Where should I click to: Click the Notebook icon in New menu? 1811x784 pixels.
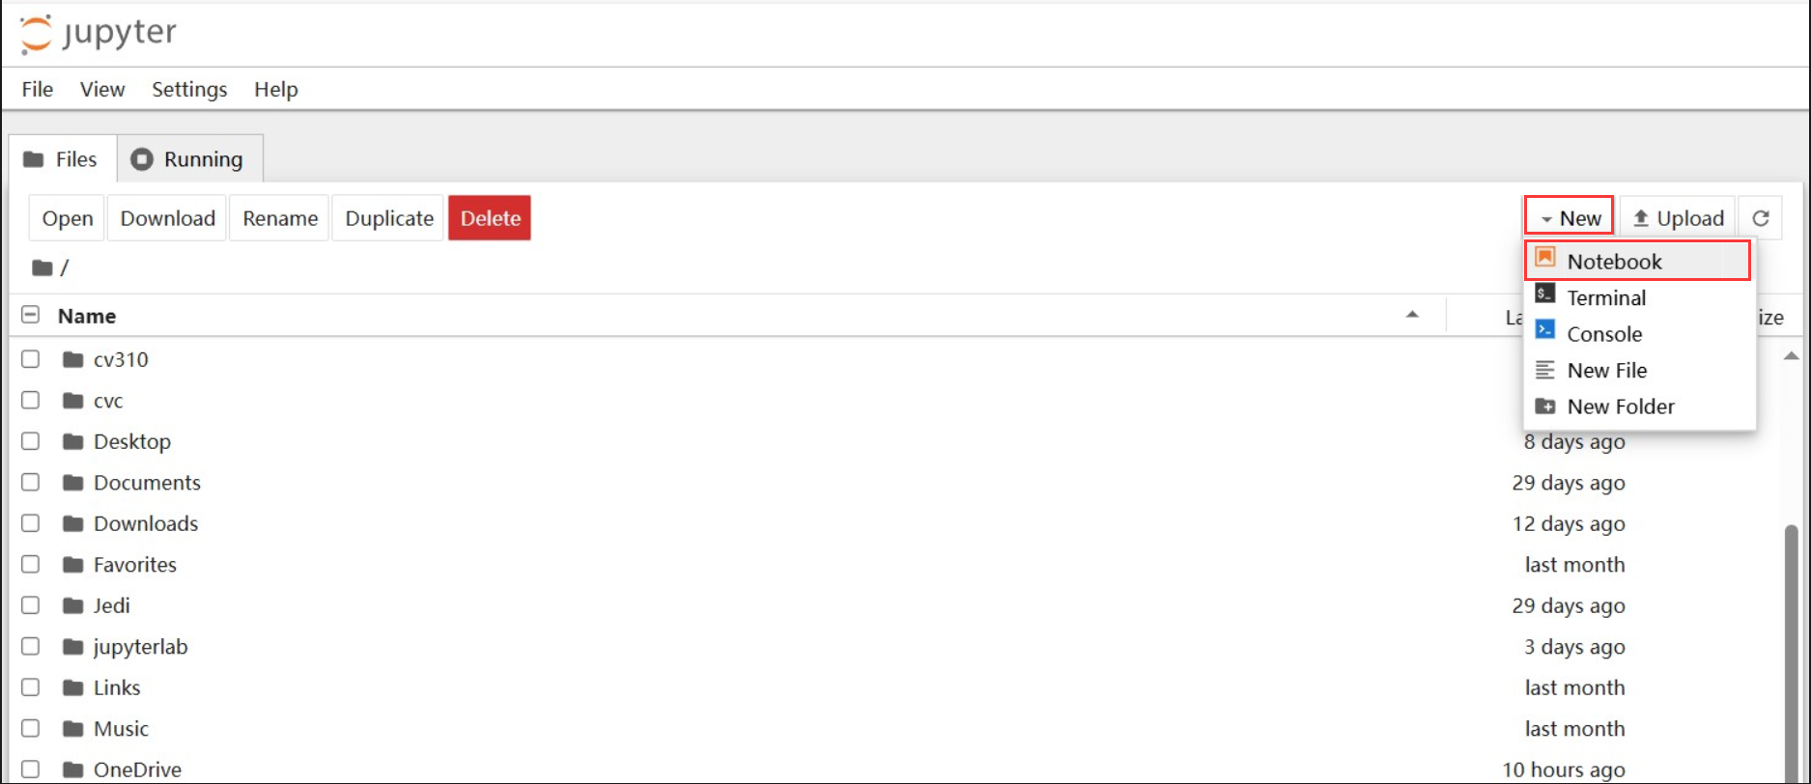tap(1545, 258)
